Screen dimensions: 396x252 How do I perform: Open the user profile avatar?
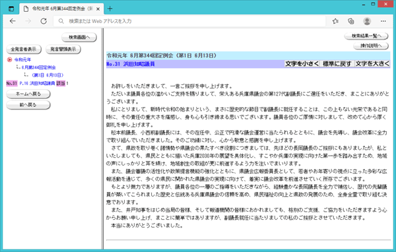point(367,21)
